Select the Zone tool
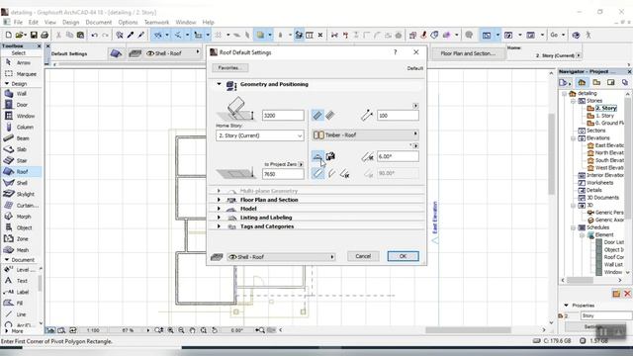Viewport: 633px width, 356px height. [x=21, y=239]
